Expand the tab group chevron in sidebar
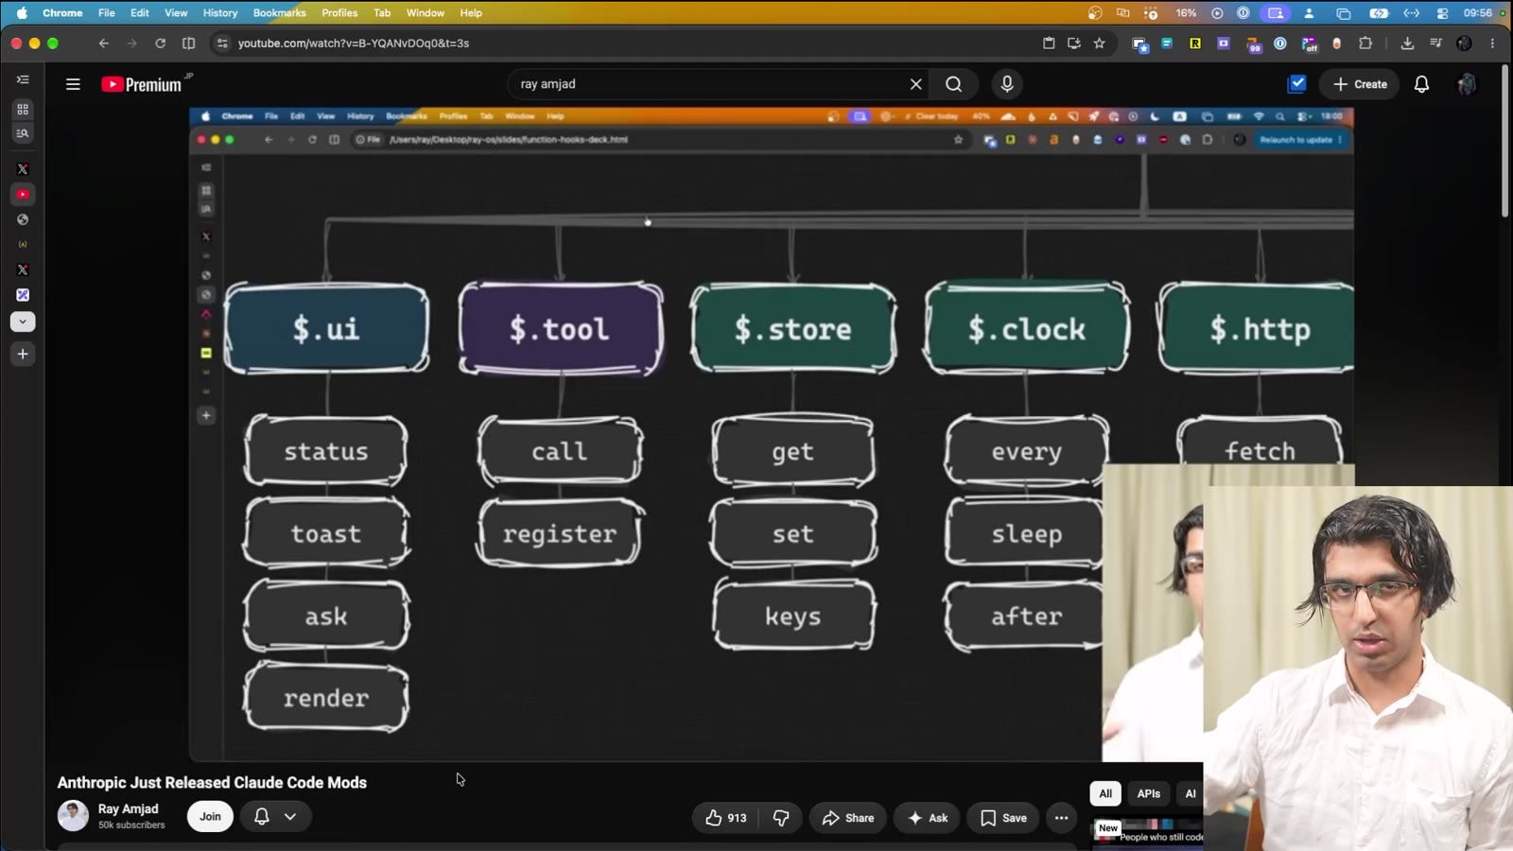Image resolution: width=1513 pixels, height=851 pixels. [x=23, y=321]
